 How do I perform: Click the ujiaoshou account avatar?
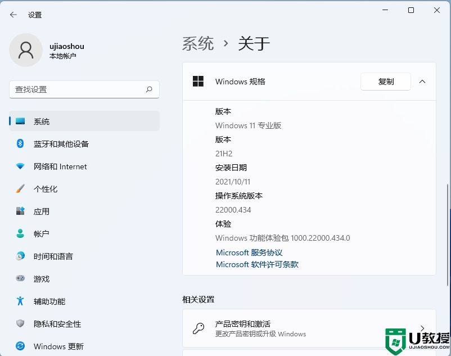click(26, 50)
